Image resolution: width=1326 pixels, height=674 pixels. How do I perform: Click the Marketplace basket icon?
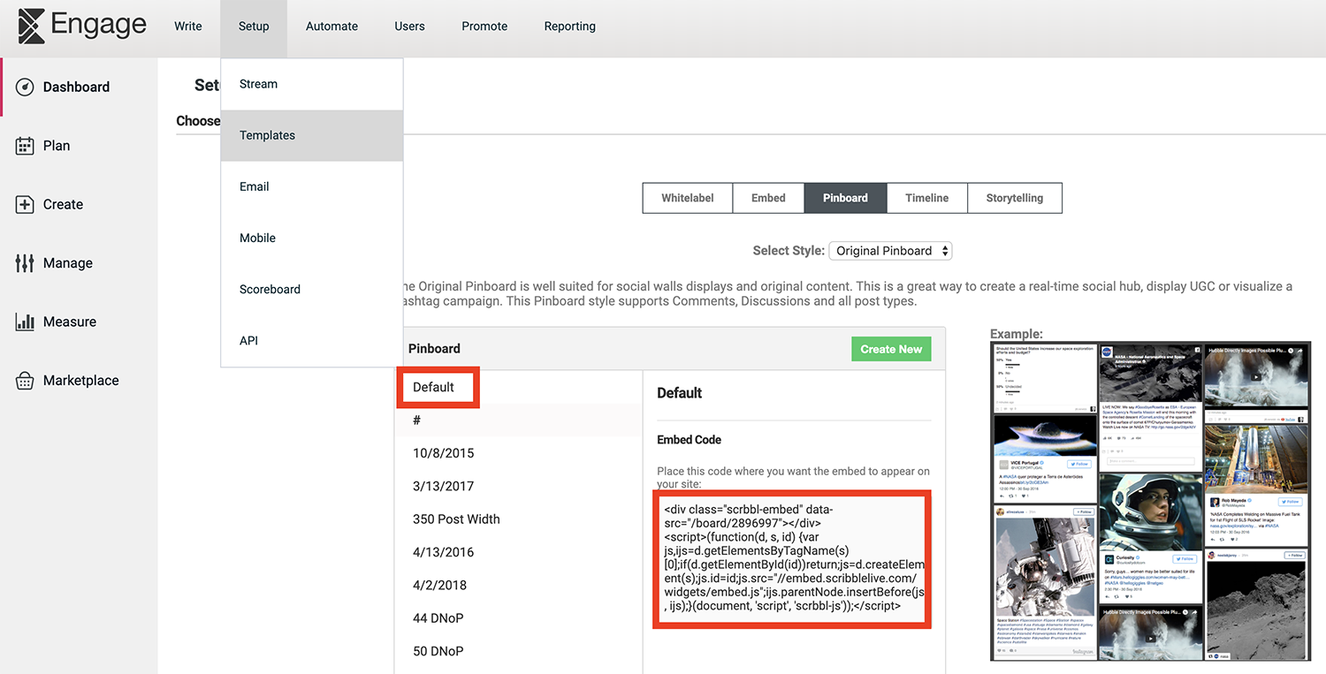[25, 381]
